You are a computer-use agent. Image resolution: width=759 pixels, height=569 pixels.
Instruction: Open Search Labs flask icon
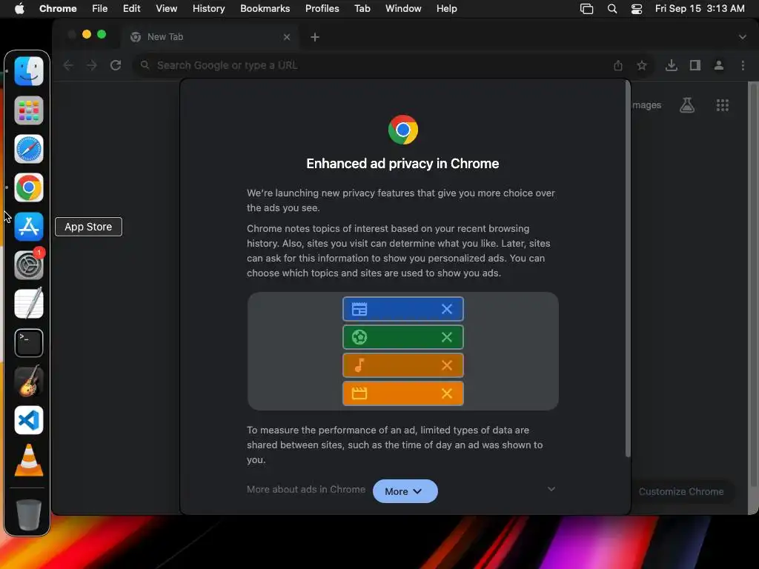687,105
